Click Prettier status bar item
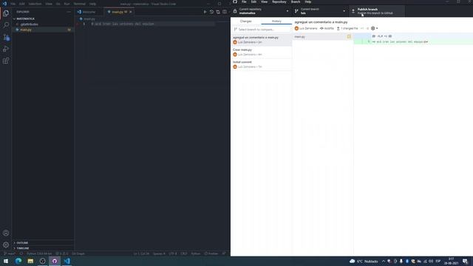Image resolution: width=473 pixels, height=266 pixels. coord(211,253)
